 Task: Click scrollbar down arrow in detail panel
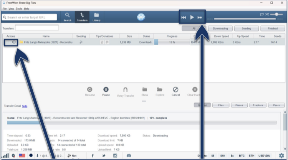285,149
